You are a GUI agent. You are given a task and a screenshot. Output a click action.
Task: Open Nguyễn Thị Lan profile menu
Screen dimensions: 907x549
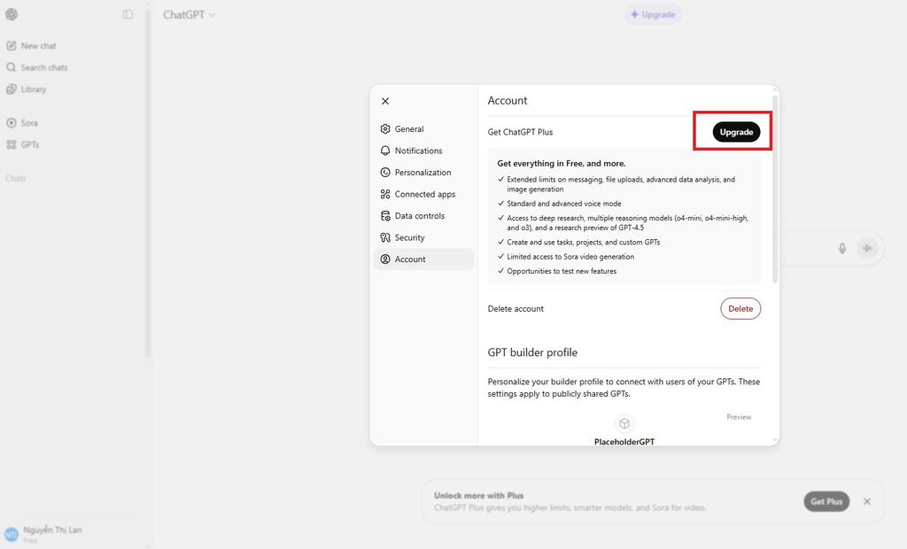pos(53,534)
